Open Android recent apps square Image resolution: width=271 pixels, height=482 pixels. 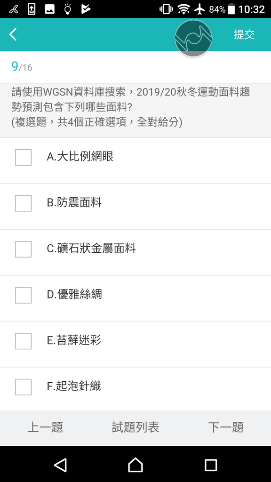[211, 465]
